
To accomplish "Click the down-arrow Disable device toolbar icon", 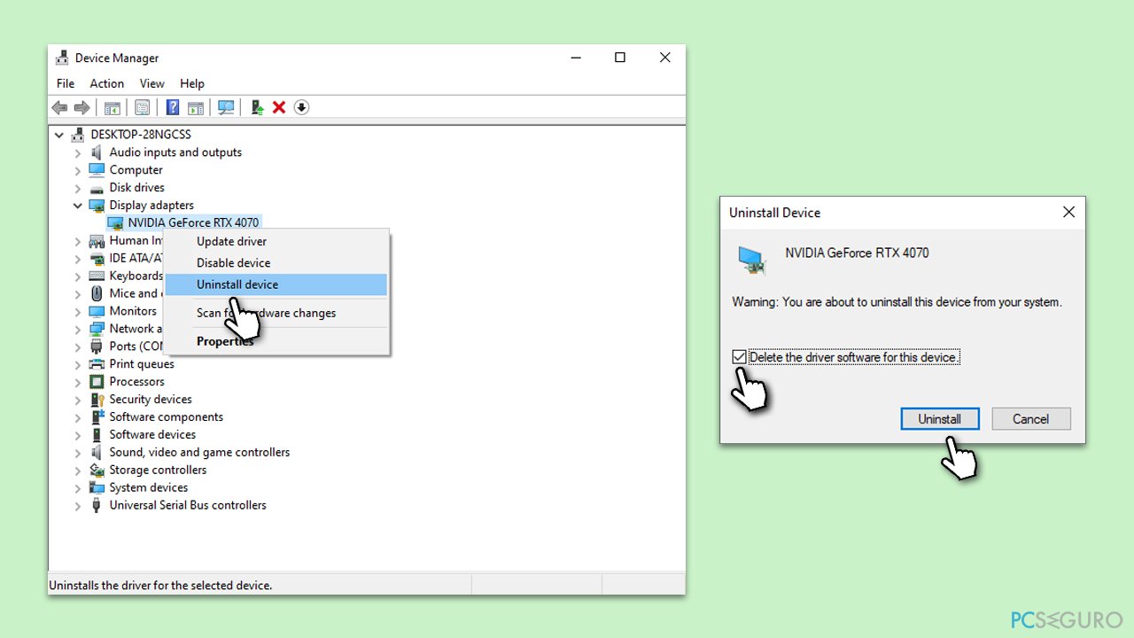I will tap(301, 107).
